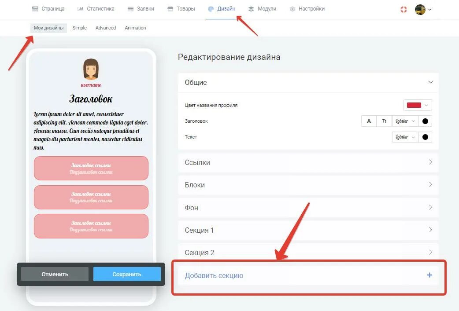Collapse the Общие section chevron
Viewport: 459px width, 311px height.
pos(431,82)
